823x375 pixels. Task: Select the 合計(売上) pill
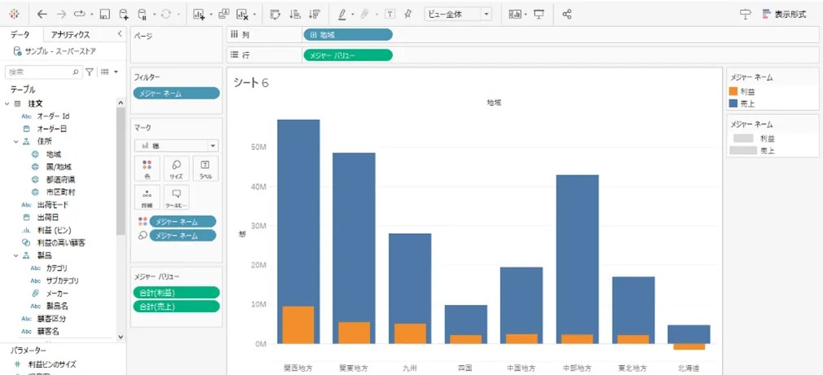click(x=176, y=307)
